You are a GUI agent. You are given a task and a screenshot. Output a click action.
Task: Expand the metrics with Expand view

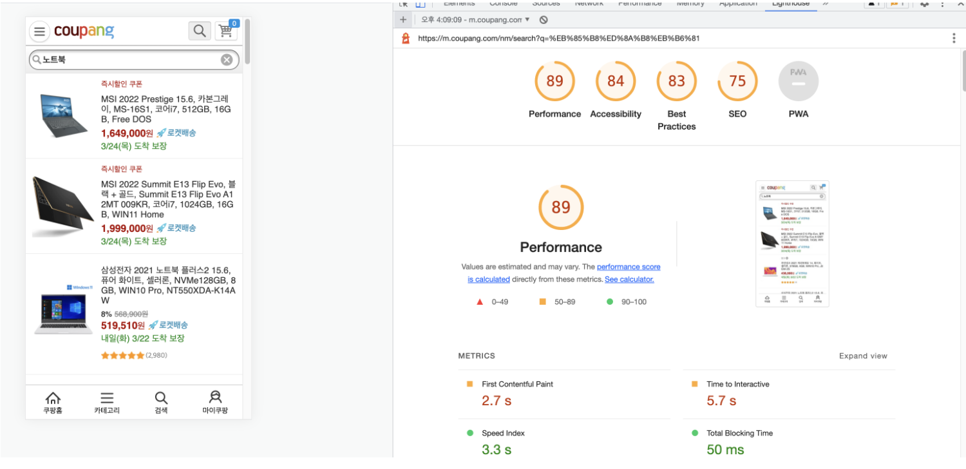tap(863, 356)
